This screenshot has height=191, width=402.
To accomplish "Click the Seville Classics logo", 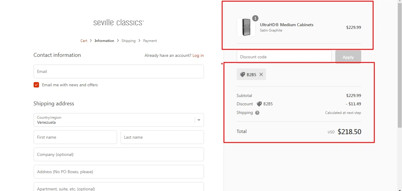I will click(119, 22).
